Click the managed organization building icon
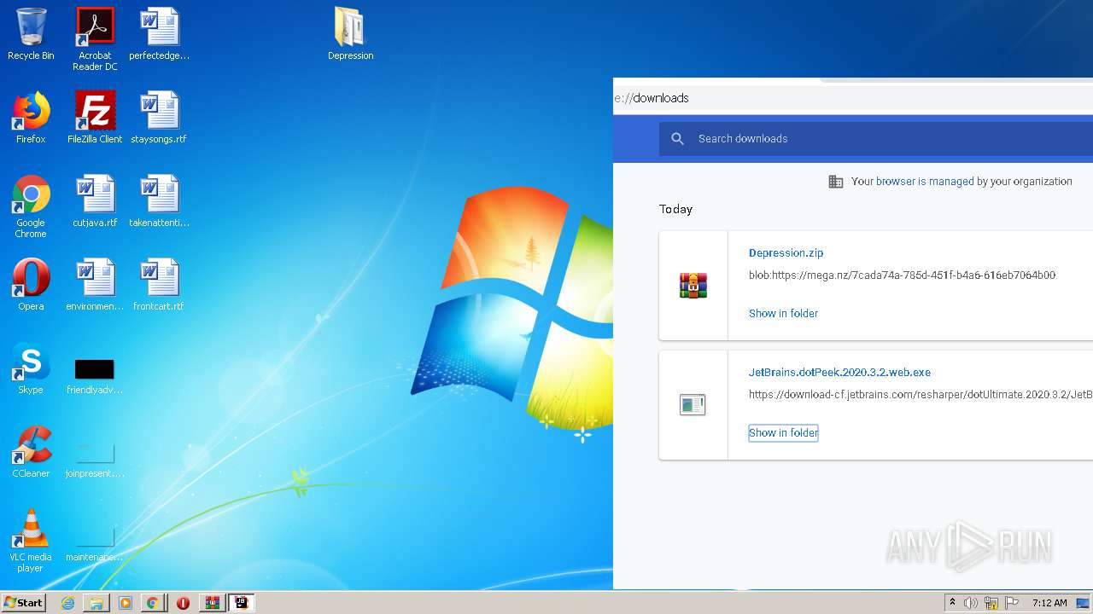Image resolution: width=1093 pixels, height=614 pixels. pyautogui.click(x=836, y=182)
